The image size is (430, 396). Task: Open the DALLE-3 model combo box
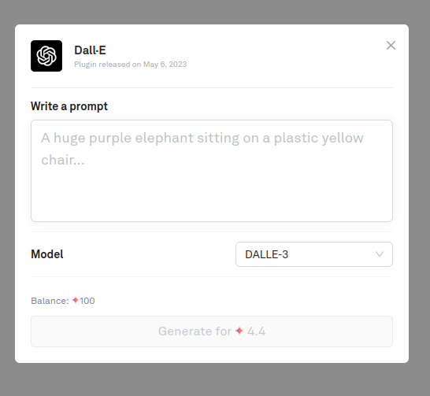(314, 254)
